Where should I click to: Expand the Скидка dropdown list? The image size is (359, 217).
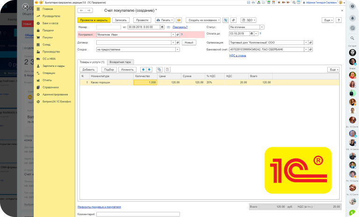point(177,49)
